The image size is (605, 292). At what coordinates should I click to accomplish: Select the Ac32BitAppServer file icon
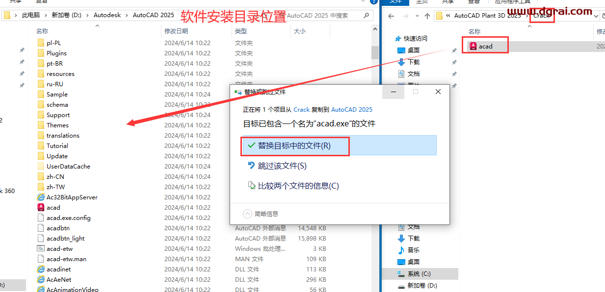(41, 197)
